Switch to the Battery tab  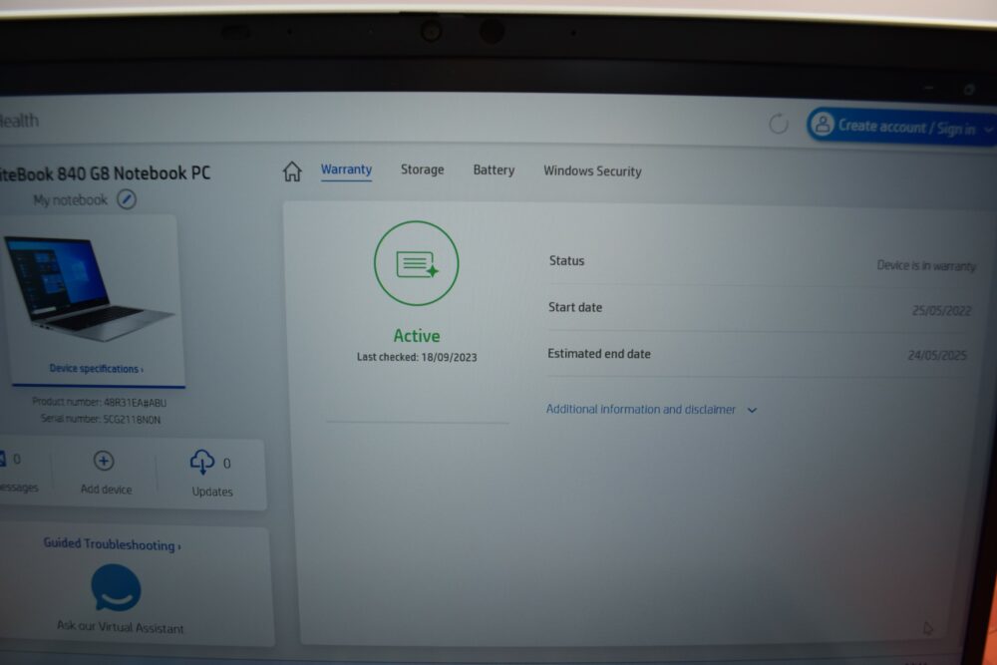coord(494,170)
